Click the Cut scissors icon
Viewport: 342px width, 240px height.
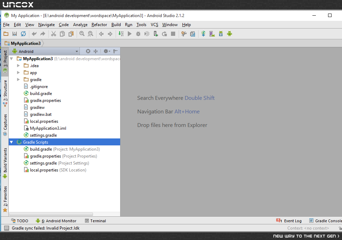[x=54, y=34]
